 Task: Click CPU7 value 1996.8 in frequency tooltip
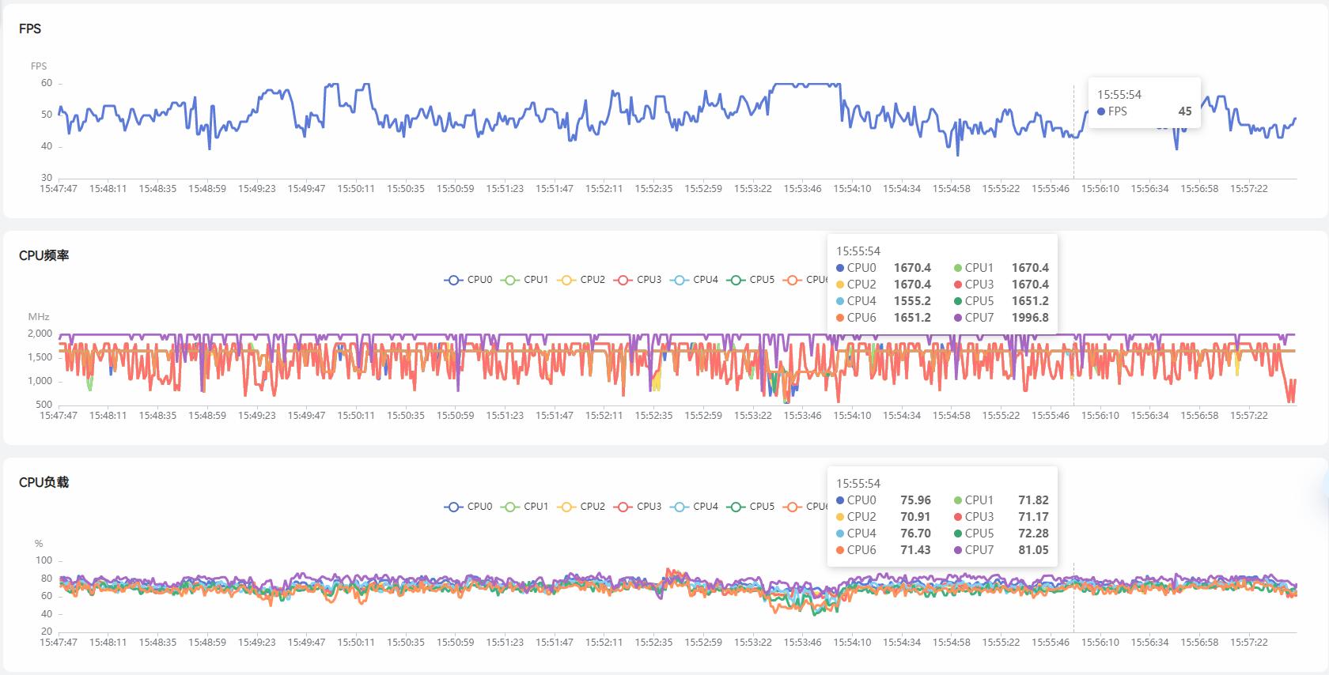(1030, 318)
